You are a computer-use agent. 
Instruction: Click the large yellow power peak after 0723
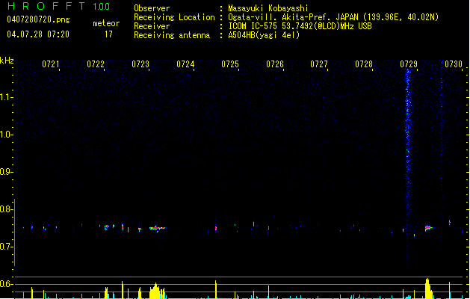coord(155,291)
